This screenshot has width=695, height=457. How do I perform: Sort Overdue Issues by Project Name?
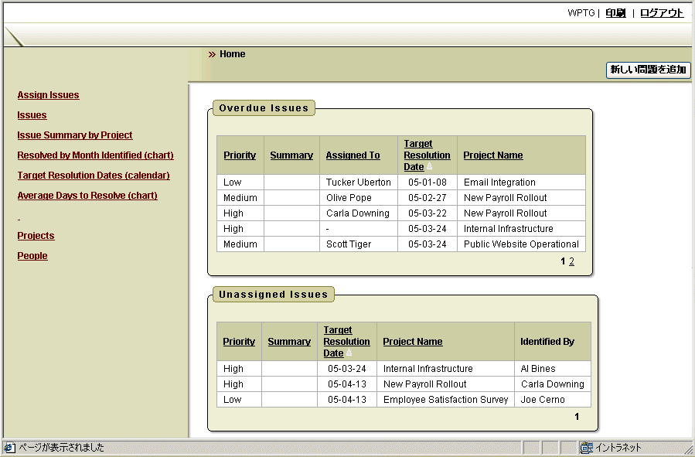493,155
